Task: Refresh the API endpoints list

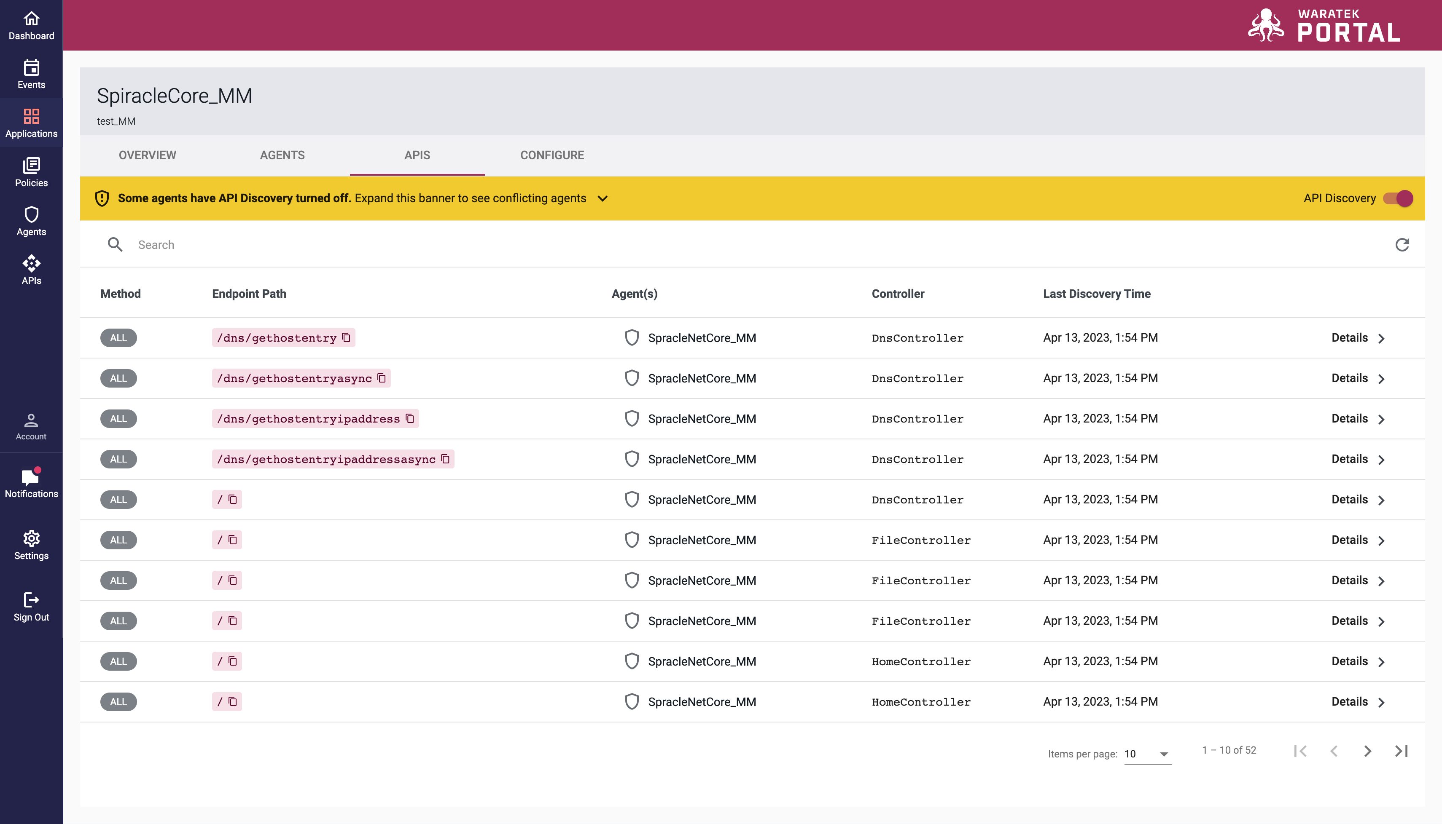Action: [x=1402, y=244]
